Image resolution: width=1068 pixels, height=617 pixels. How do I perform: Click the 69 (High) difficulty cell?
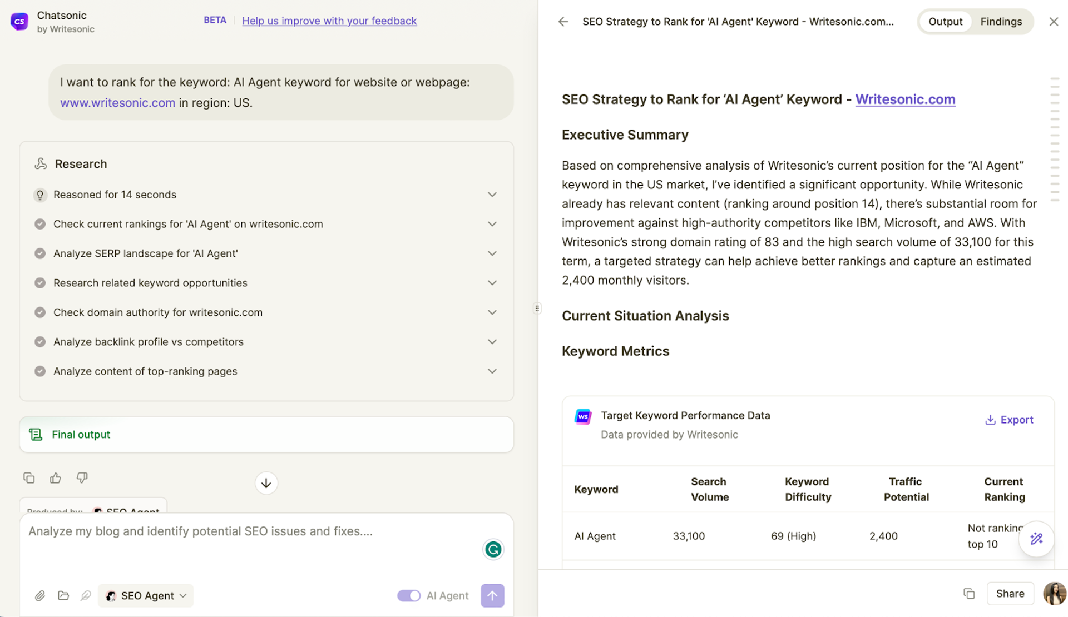pos(793,536)
